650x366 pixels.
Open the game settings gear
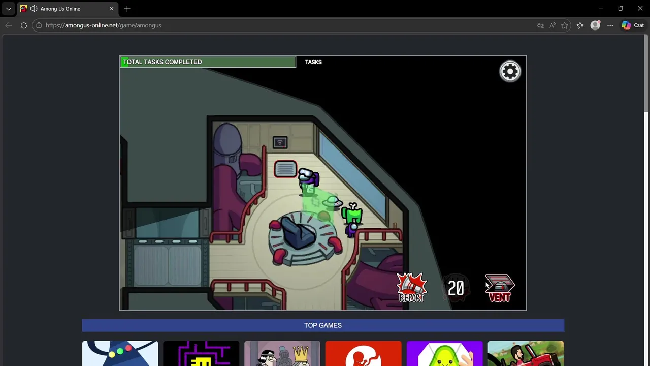click(x=510, y=72)
